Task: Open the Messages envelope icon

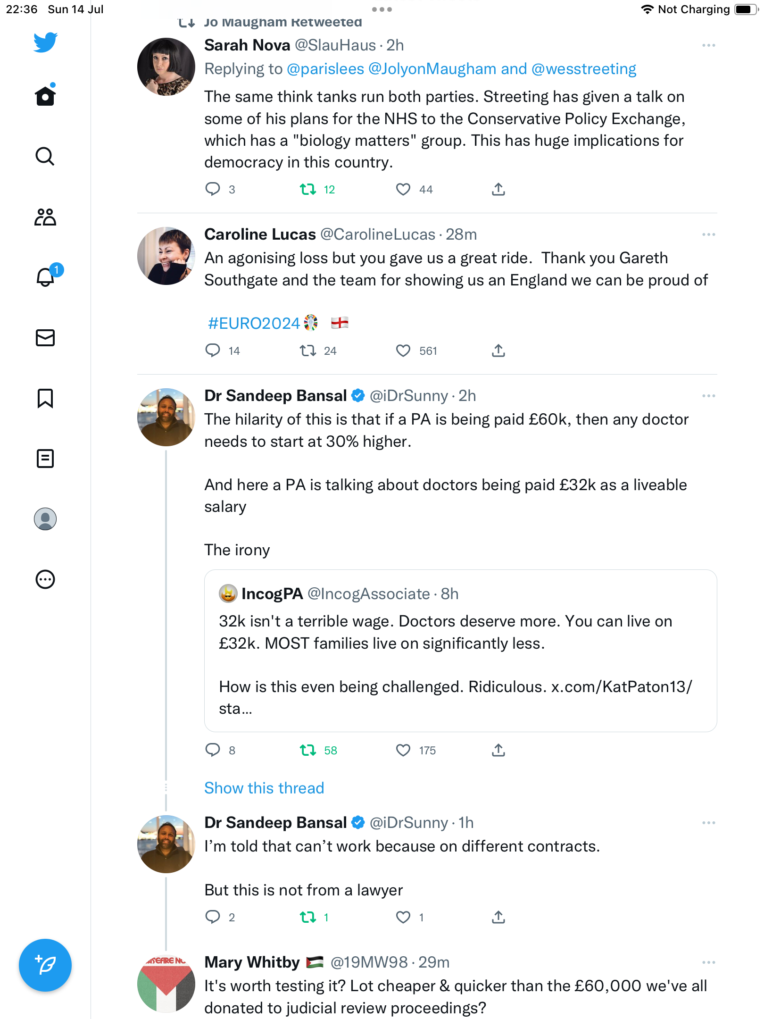Action: (x=45, y=338)
